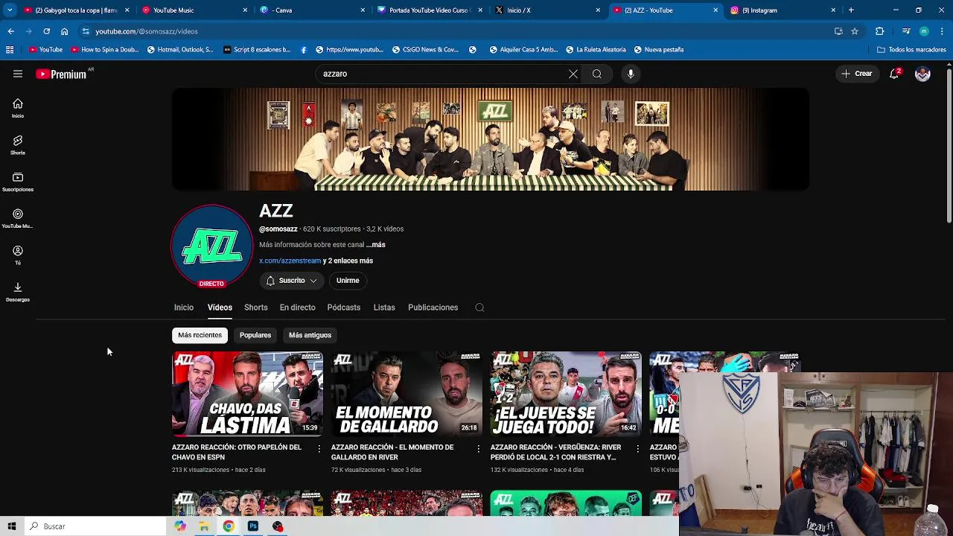Click the browser address bar URL

pos(147,31)
